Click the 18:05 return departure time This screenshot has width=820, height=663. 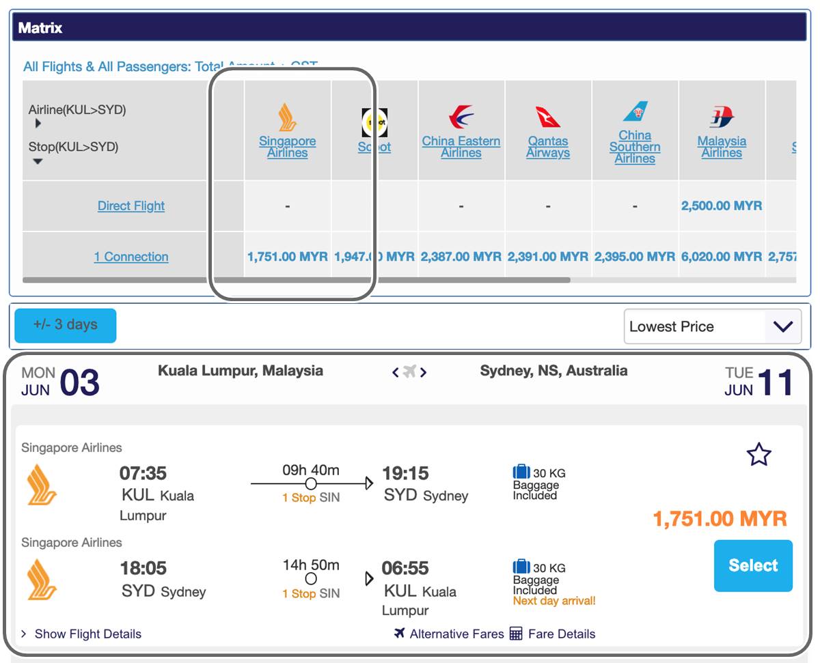click(x=143, y=568)
